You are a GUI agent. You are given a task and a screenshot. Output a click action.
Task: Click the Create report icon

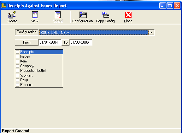coord(12,15)
